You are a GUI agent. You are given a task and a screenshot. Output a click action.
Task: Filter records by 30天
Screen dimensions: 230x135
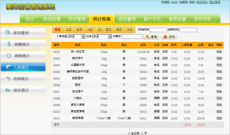pos(90,29)
